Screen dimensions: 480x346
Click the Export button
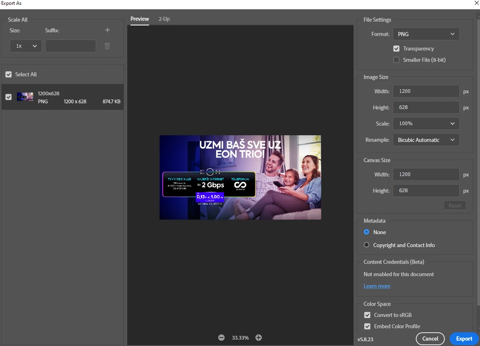464,339
